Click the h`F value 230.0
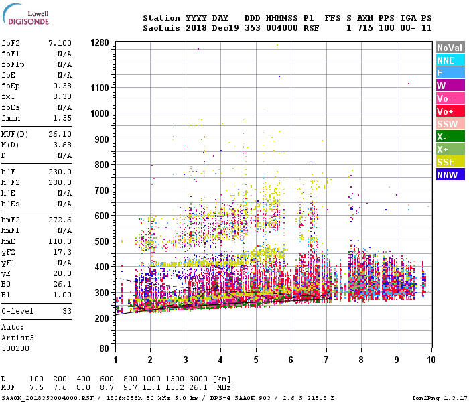 coord(60,172)
